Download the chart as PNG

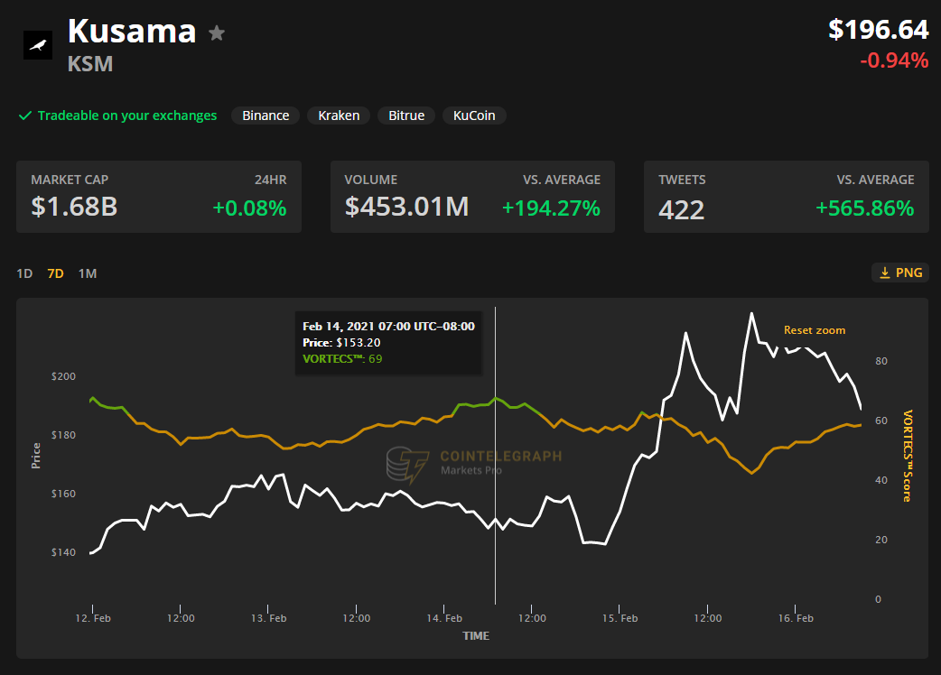[900, 273]
